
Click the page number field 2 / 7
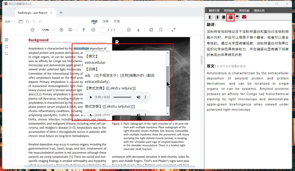pos(111,30)
